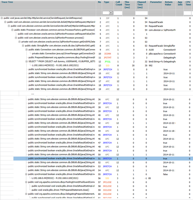Click the Call Count filter input box

(118, 13)
